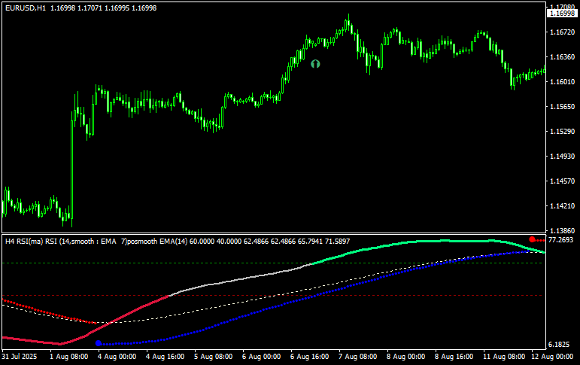Select the EURUSD,H1 chart title text
Screen dimensions: 580x365
click(x=26, y=8)
